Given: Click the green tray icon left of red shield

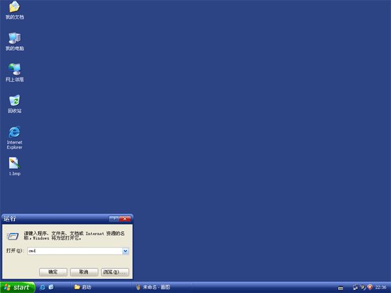Looking at the screenshot, I should (363, 287).
